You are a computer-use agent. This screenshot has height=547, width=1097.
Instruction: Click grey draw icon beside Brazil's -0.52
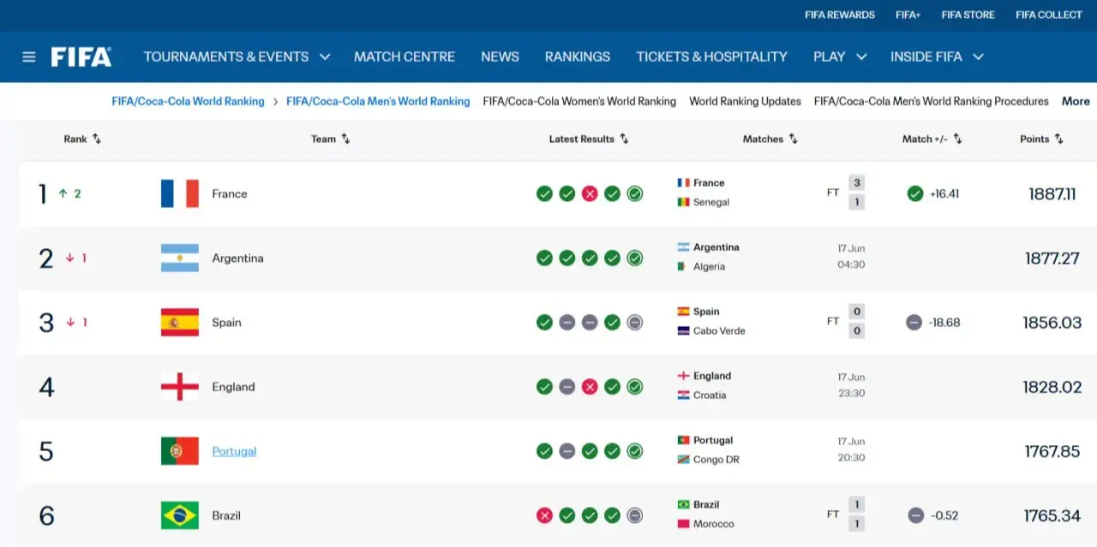coord(916,515)
